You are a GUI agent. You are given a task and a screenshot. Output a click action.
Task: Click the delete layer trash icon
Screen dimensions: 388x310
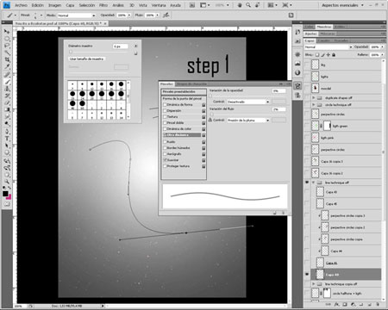pyautogui.click(x=378, y=305)
